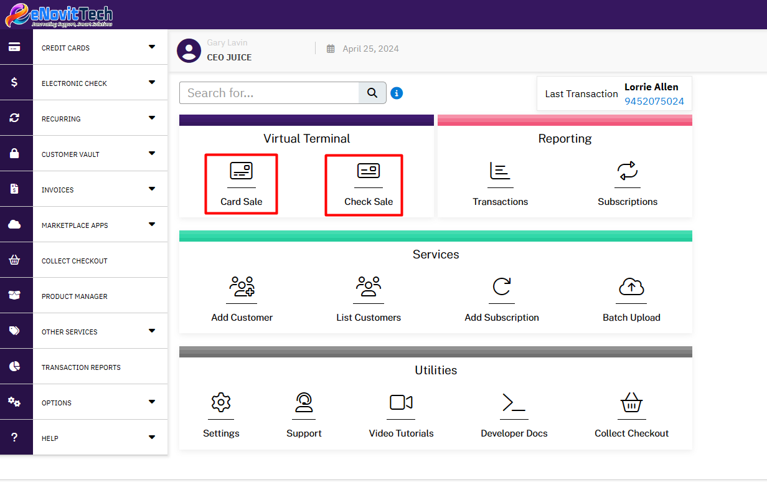Open the Settings gear icon
Image resolution: width=767 pixels, height=482 pixels.
coord(221,404)
